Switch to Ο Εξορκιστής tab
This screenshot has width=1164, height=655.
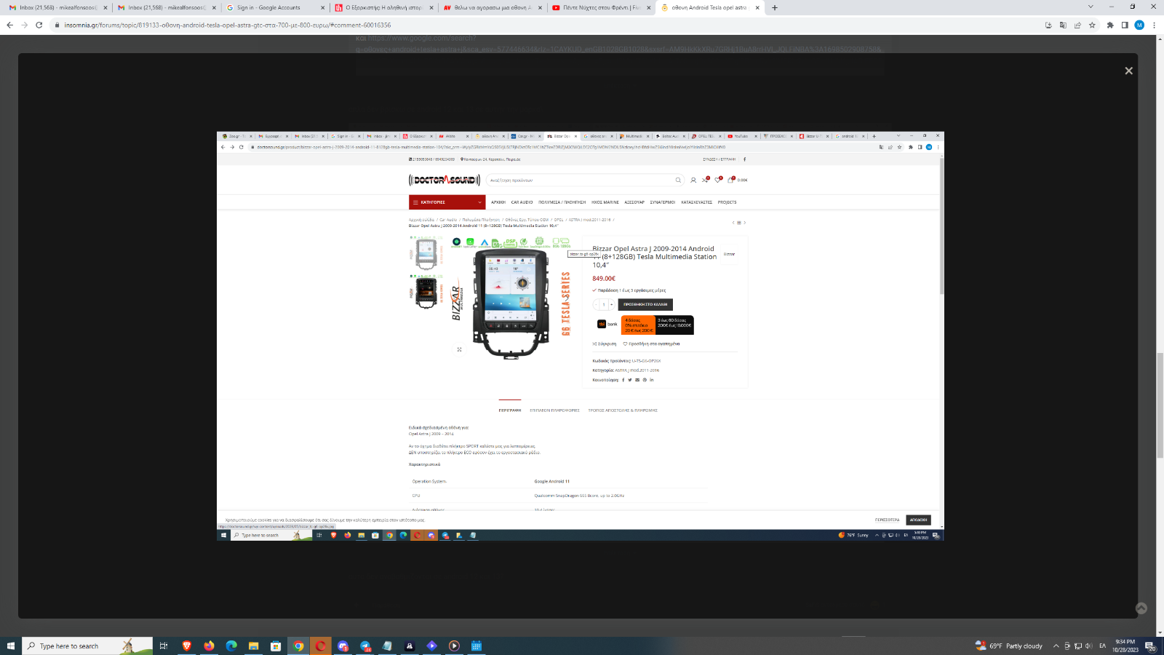(383, 7)
